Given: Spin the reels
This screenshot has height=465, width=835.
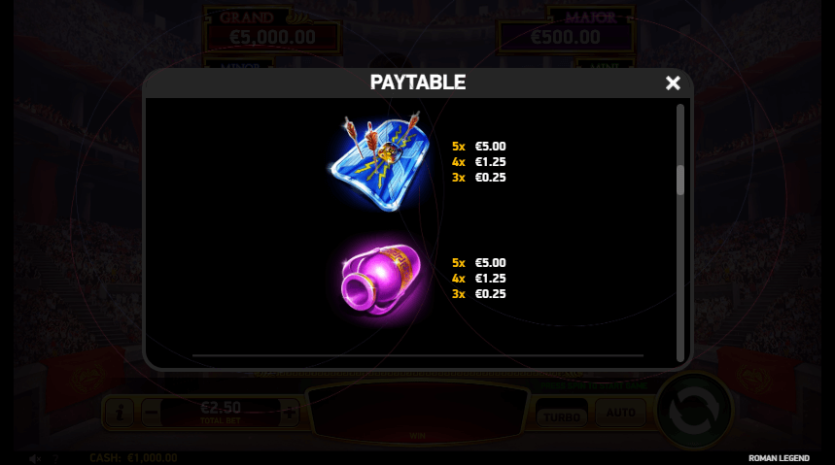Looking at the screenshot, I should [694, 411].
